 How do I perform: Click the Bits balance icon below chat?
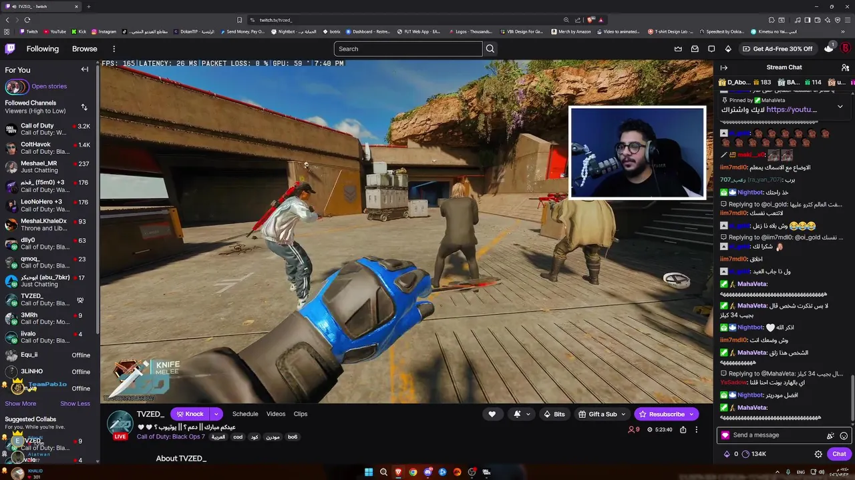click(727, 454)
